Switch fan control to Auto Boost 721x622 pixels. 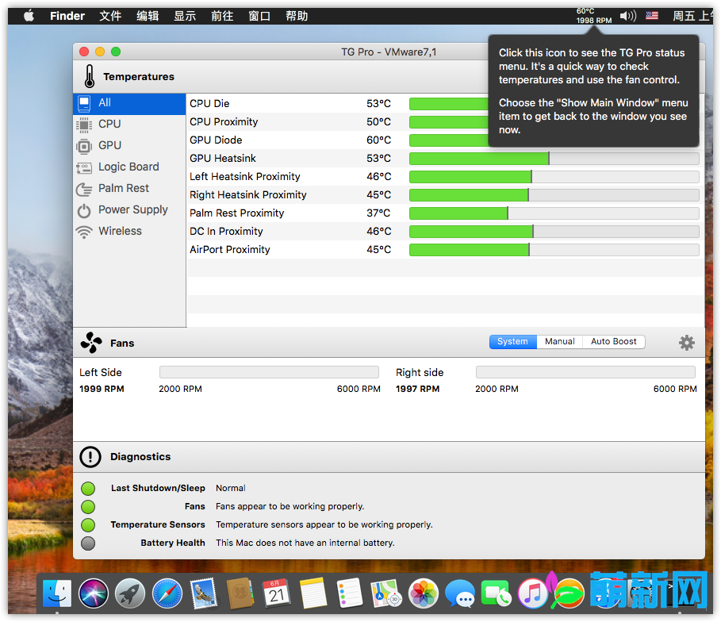pyautogui.click(x=613, y=342)
